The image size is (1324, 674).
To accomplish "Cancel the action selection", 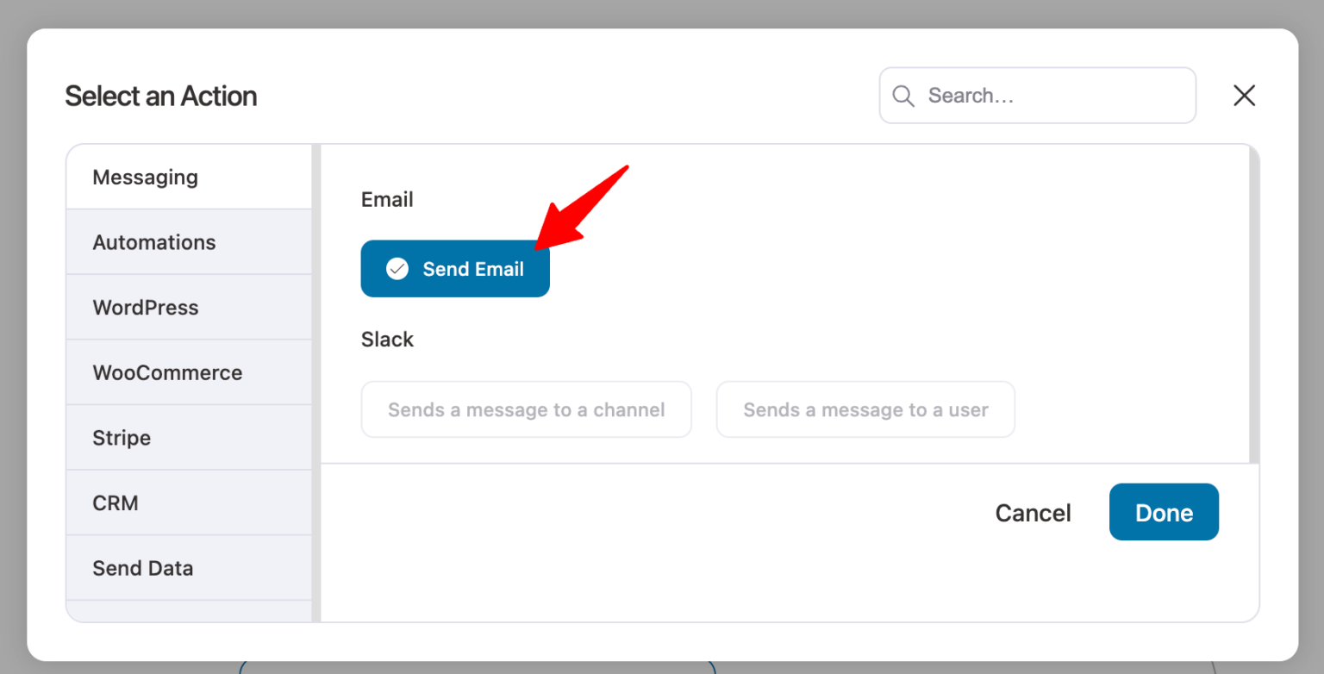I will click(1033, 512).
